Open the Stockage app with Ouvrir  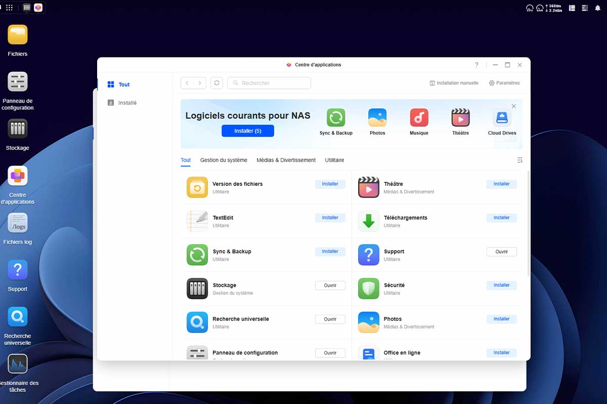330,285
